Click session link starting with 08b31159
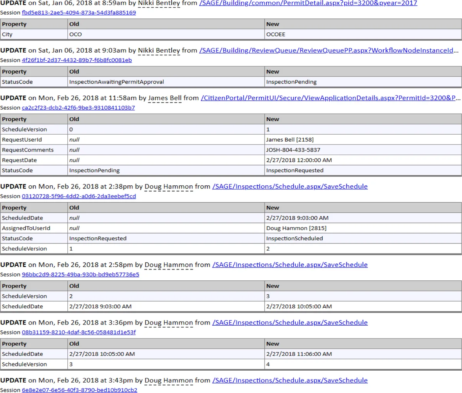The height and width of the screenshot is (393, 462). pyautogui.click(x=79, y=332)
